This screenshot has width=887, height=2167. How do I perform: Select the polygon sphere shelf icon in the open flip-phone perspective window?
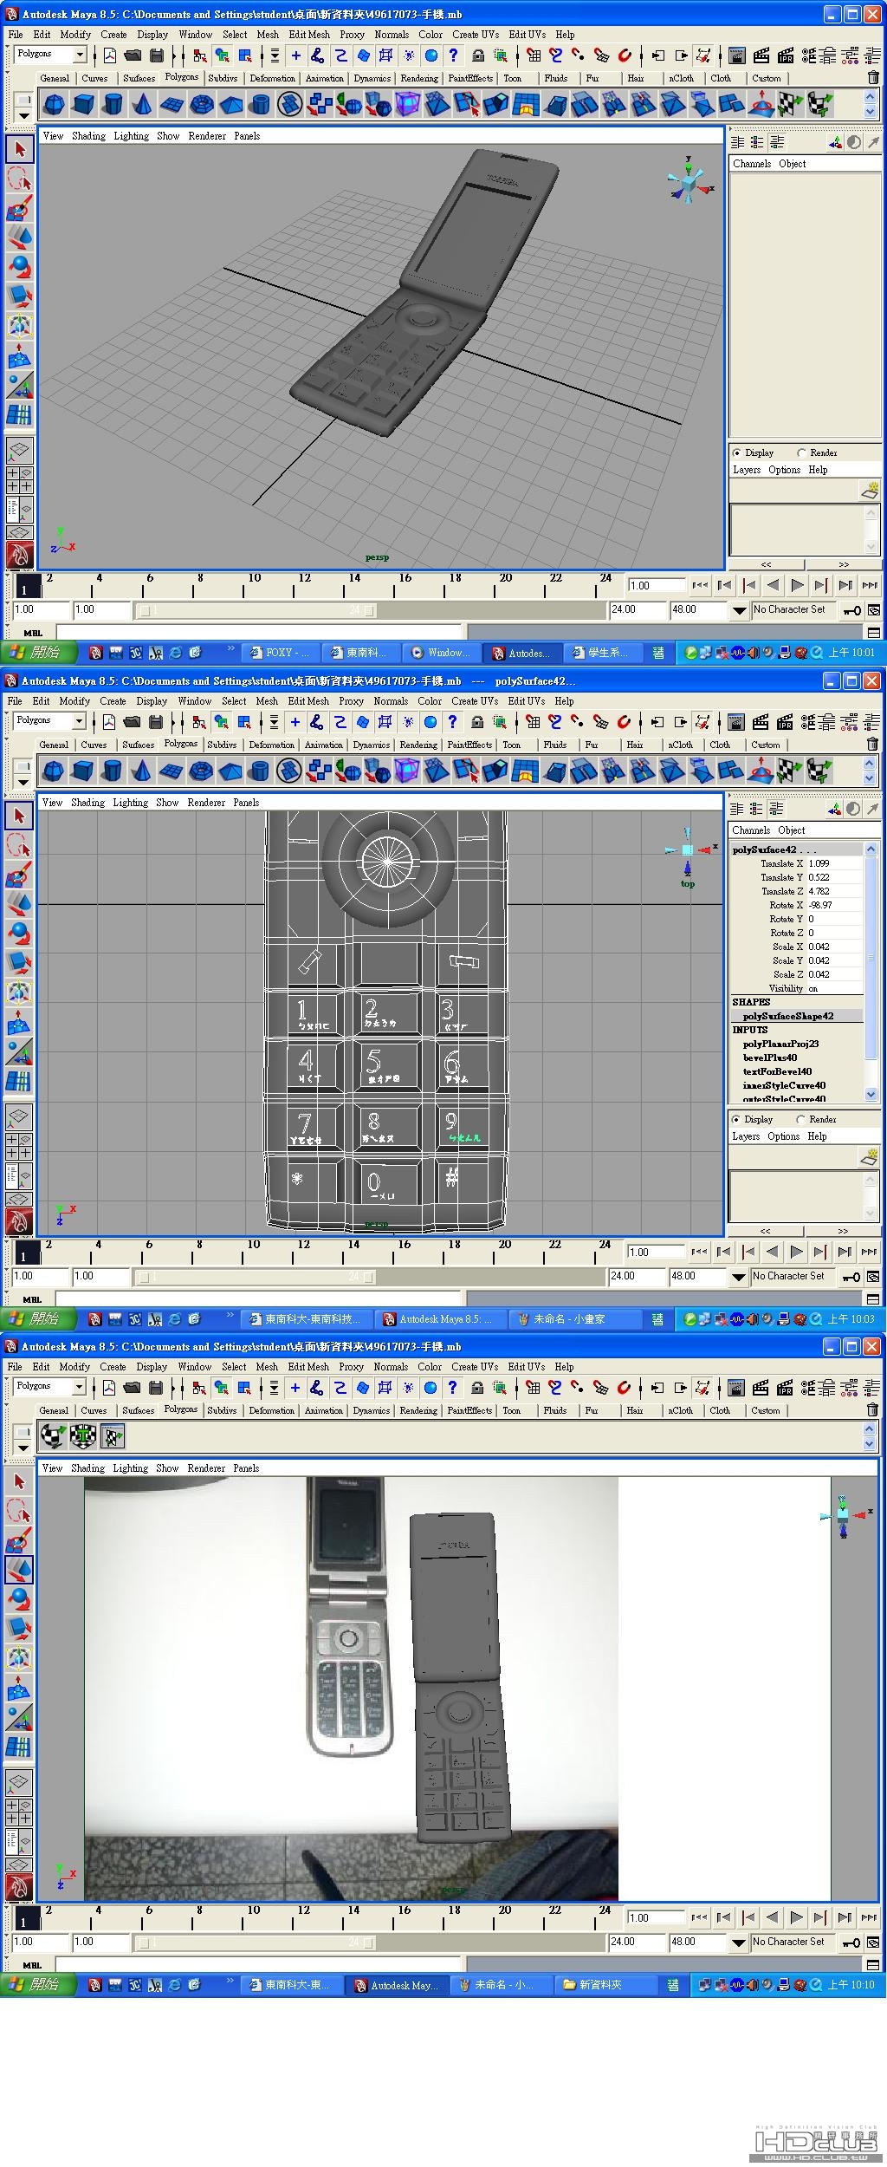pyautogui.click(x=54, y=105)
